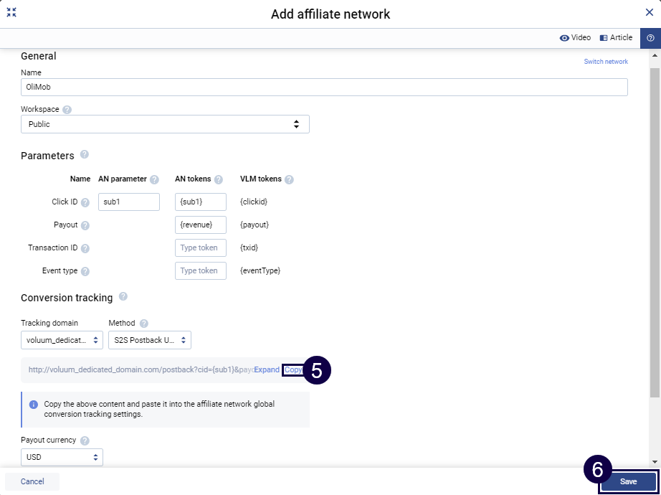Click the VLM tokens help icon
This screenshot has height=495, width=661.
(x=289, y=179)
